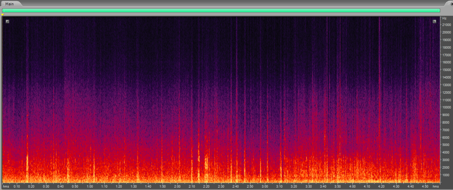The height and width of the screenshot is (190, 453).
Task: Grab the right edge handle of the green bar
Action: pyautogui.click(x=439, y=10)
